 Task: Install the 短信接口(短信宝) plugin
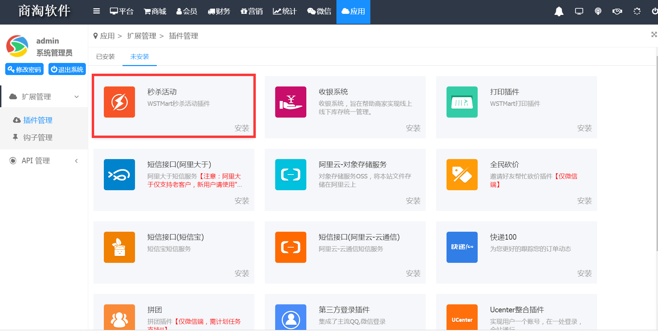(x=242, y=273)
